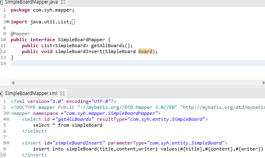Click the mybatis DTD URL in DOCTYPE
The width and height of the screenshot is (265, 158).
pos(223,107)
